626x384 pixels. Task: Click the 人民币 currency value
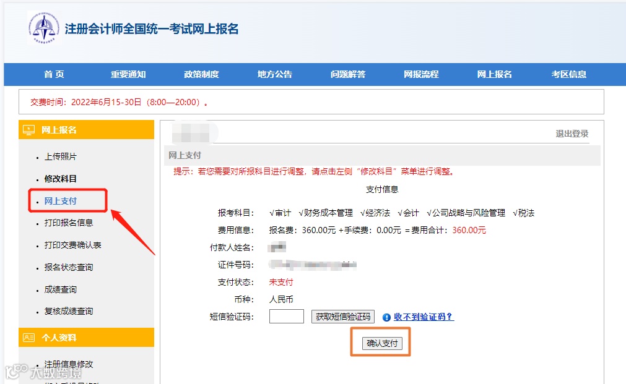[281, 299]
